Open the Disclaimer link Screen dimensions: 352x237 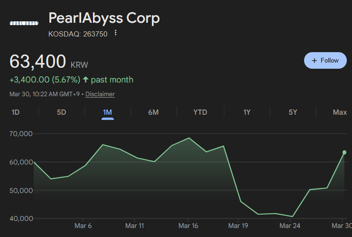click(x=100, y=94)
